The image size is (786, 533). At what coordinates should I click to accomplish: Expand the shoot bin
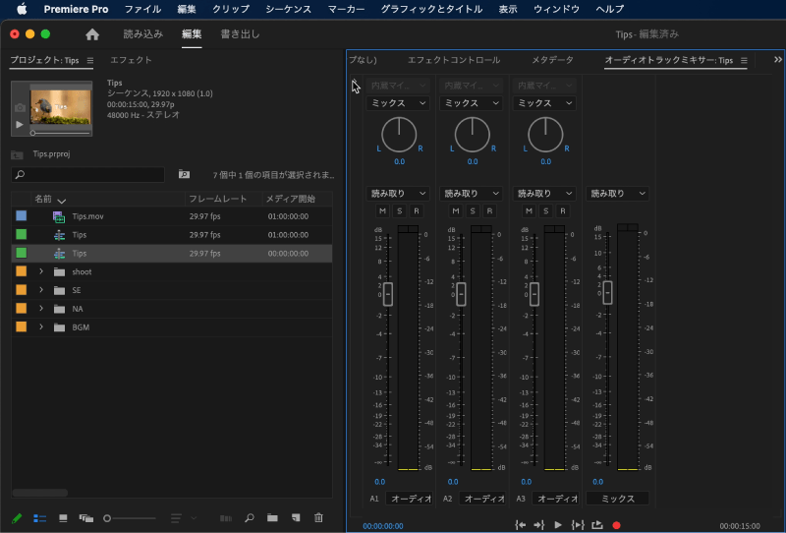click(41, 271)
